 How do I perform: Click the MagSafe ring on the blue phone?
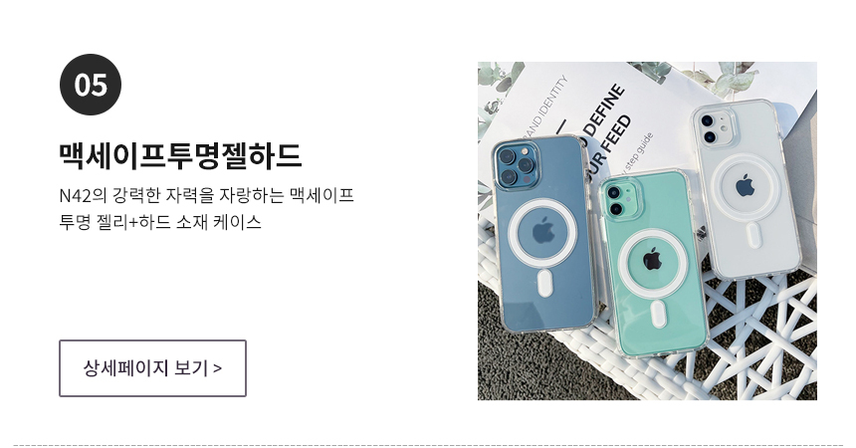pos(542,233)
